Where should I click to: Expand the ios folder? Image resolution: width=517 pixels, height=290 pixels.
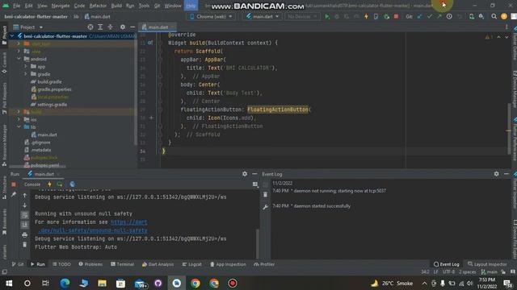(x=19, y=120)
